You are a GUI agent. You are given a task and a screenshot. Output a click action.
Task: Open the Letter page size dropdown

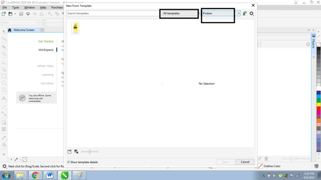tap(20, 22)
